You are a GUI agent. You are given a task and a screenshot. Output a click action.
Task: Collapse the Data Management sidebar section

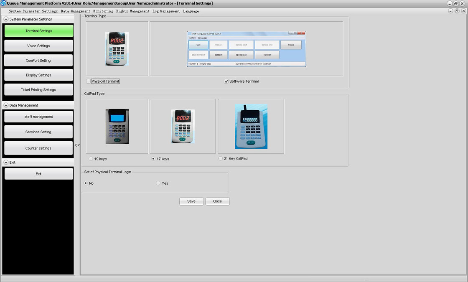6,105
